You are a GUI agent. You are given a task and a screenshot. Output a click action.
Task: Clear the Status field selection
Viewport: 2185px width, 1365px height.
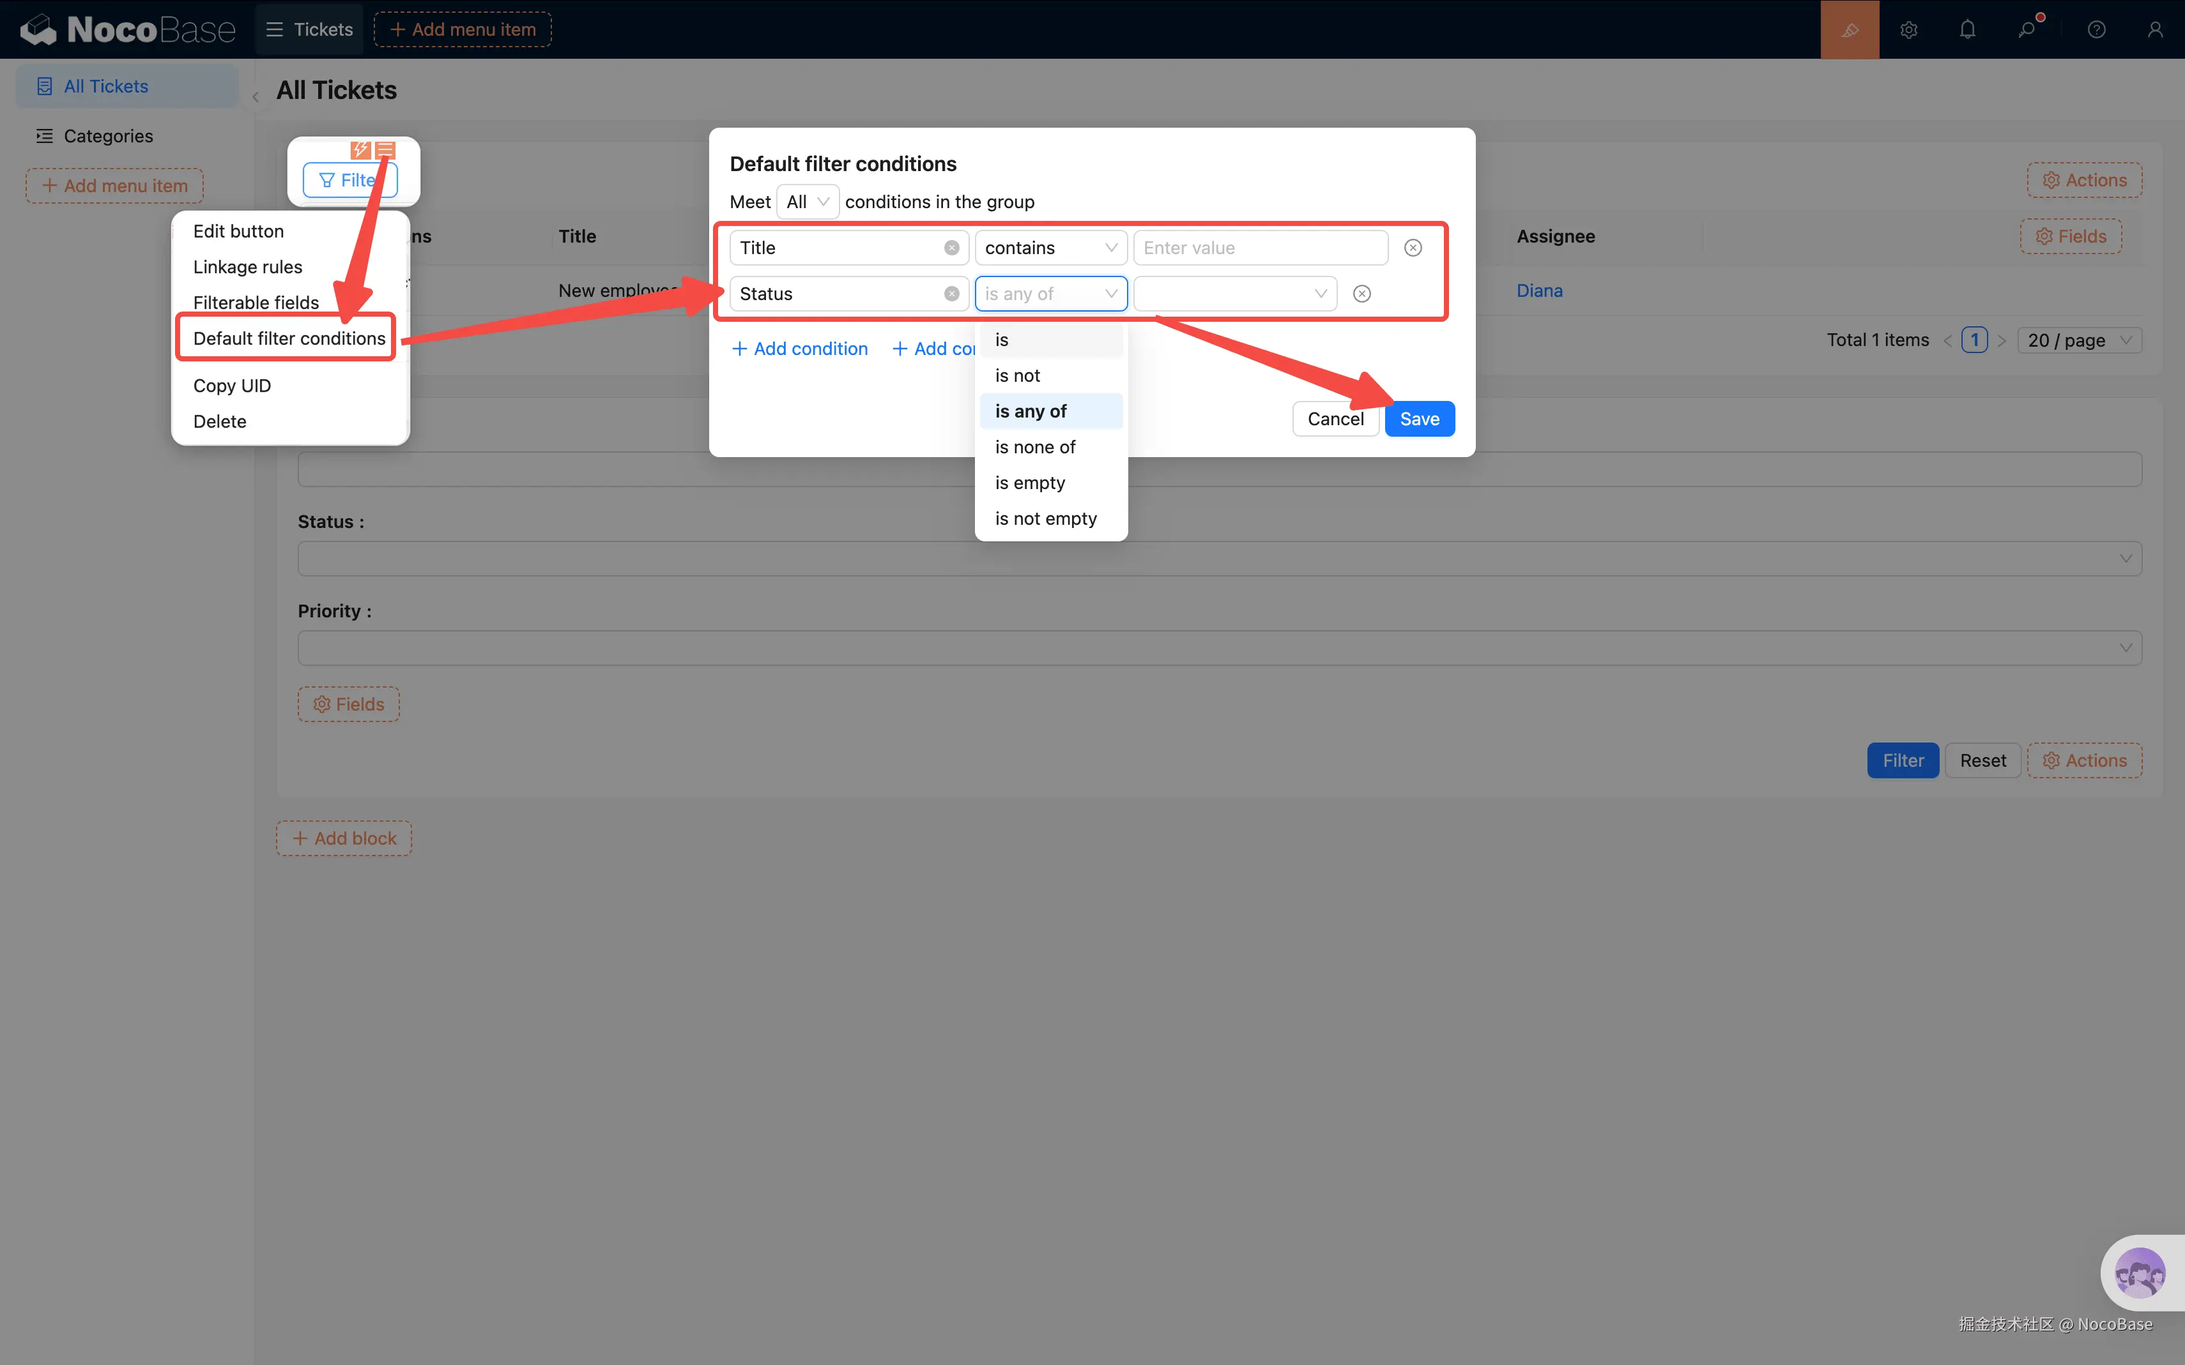point(951,294)
